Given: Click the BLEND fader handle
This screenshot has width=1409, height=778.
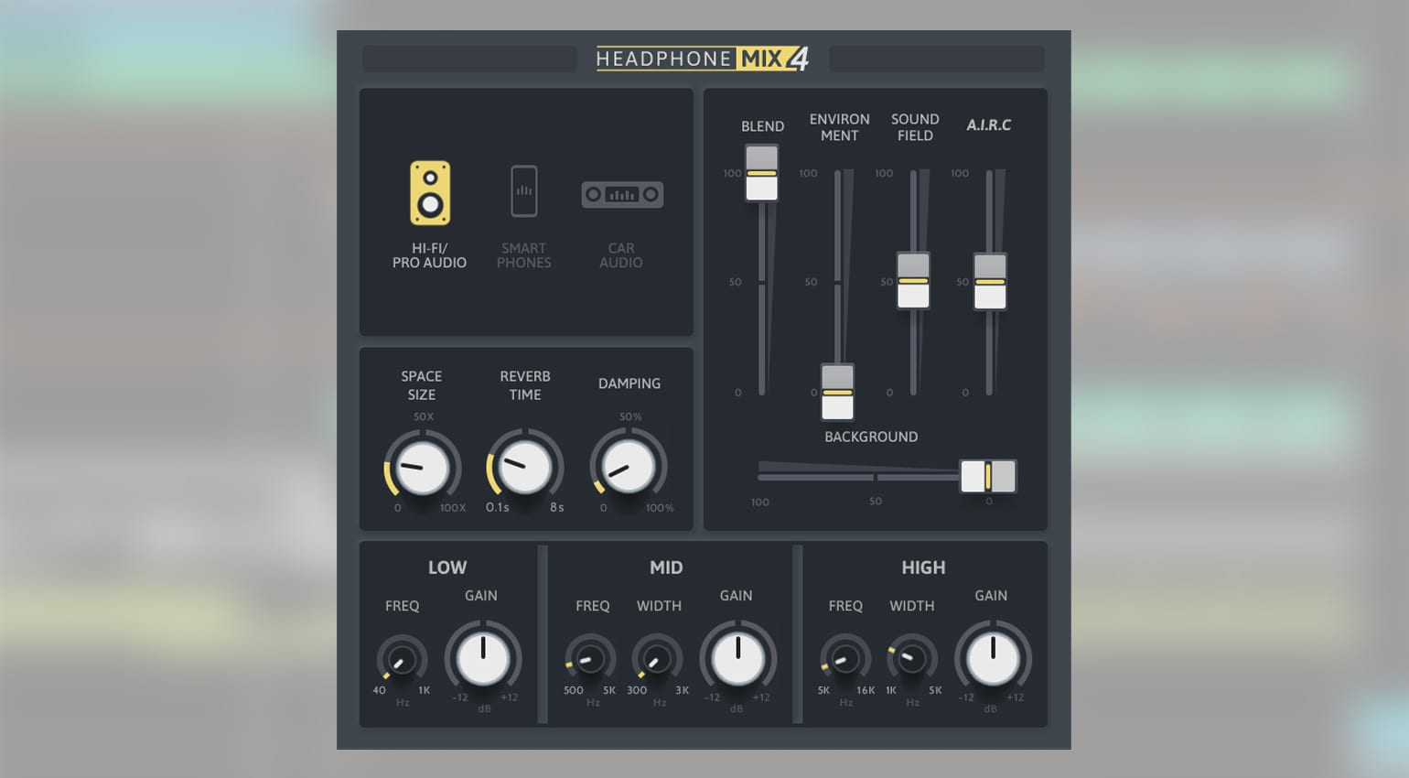Looking at the screenshot, I should pos(760,174).
